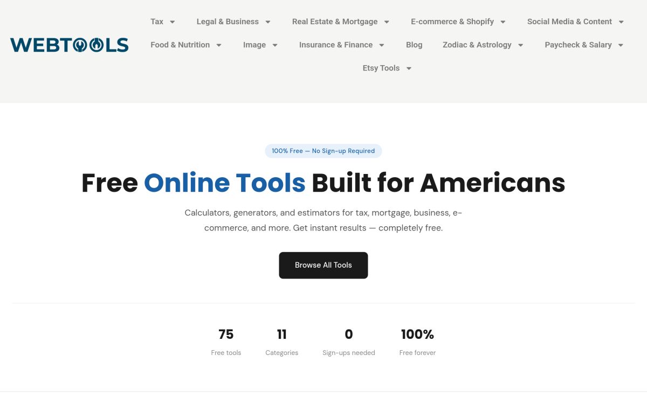This screenshot has height=404, width=647.
Task: Expand the Real Estate & Mortgage arrow
Action: [387, 22]
